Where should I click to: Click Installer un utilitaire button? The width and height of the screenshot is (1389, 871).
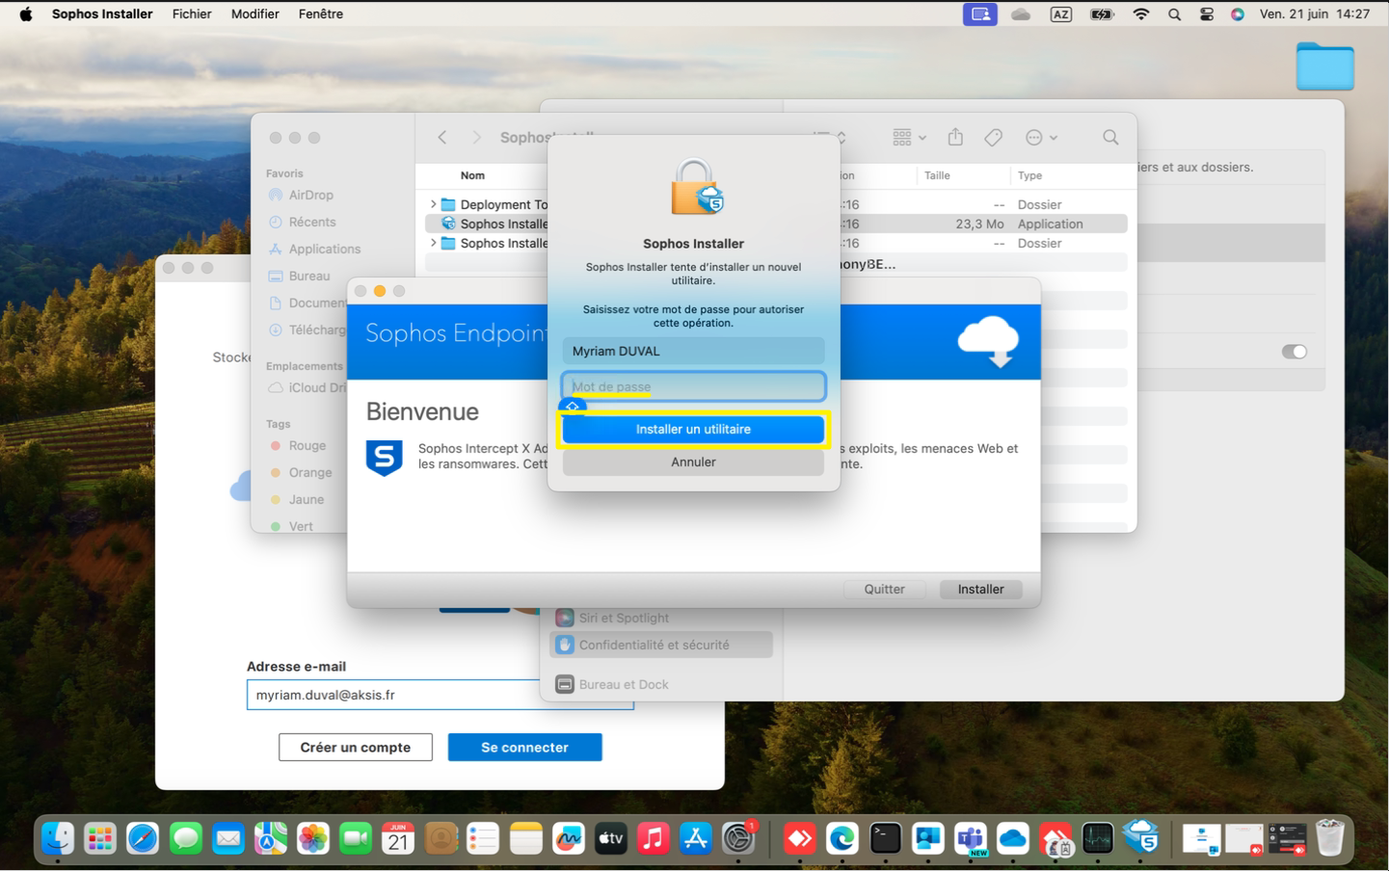(x=693, y=430)
